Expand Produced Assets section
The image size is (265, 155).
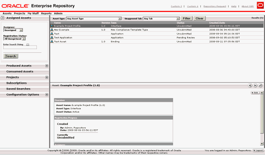coord(47,66)
